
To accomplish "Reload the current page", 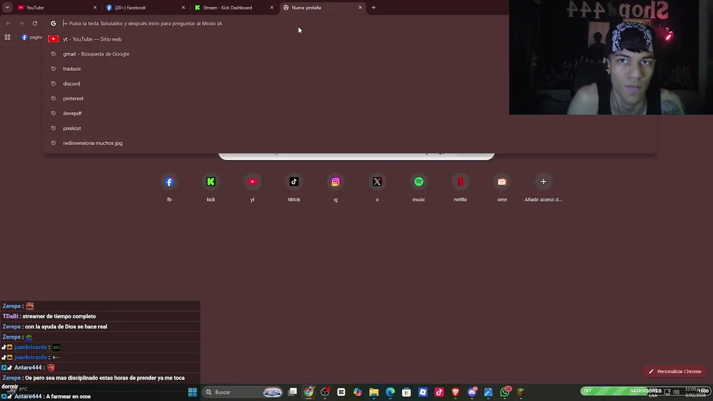I will tap(35, 23).
